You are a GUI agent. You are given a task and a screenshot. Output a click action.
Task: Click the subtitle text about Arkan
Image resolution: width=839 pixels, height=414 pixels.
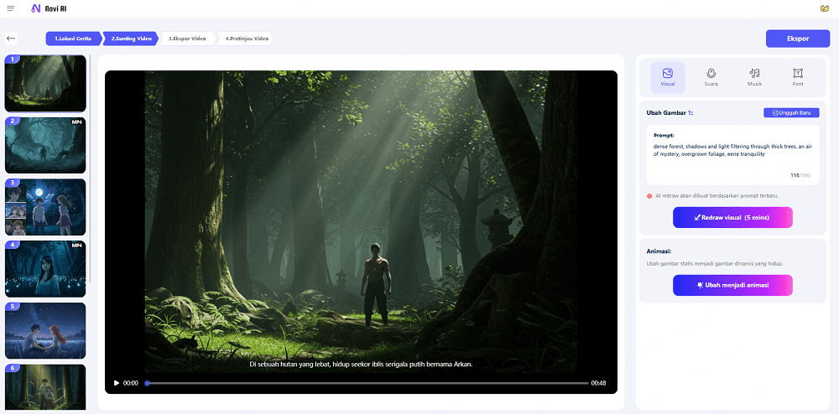click(361, 365)
